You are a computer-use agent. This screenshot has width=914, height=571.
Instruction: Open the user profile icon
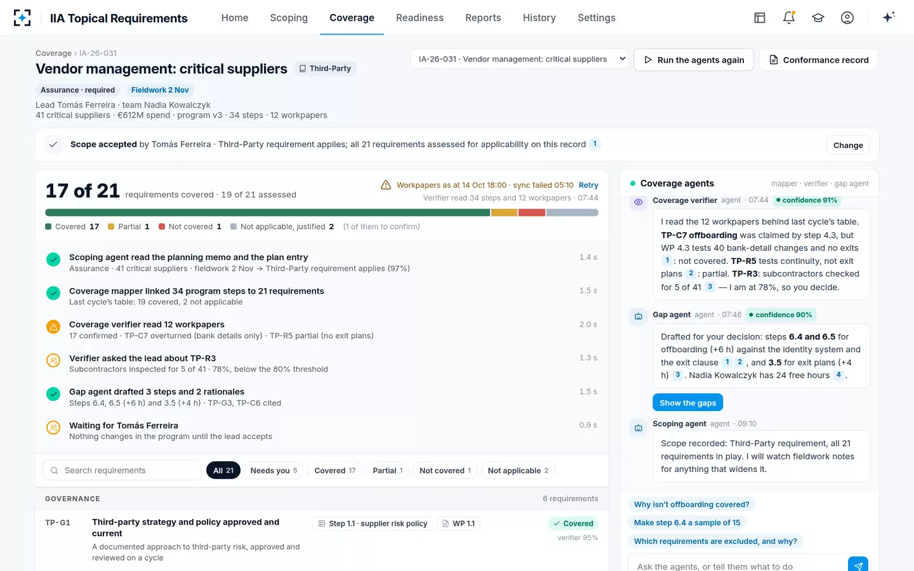[847, 18]
